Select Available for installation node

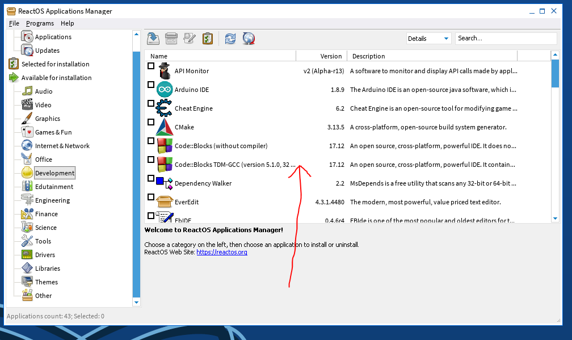point(56,78)
